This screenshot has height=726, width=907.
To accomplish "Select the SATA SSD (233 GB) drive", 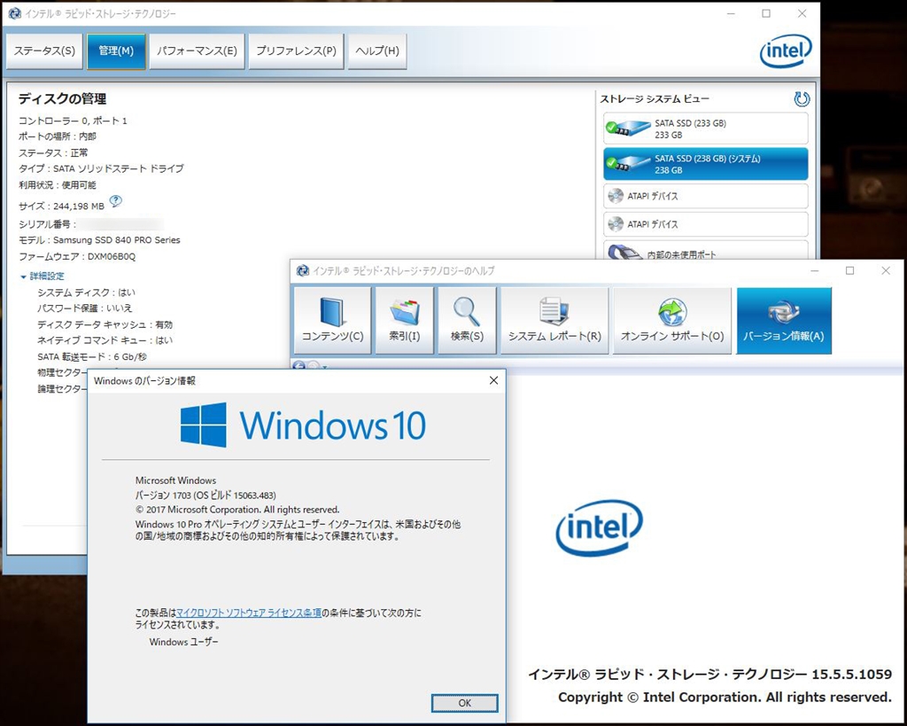I will [705, 129].
